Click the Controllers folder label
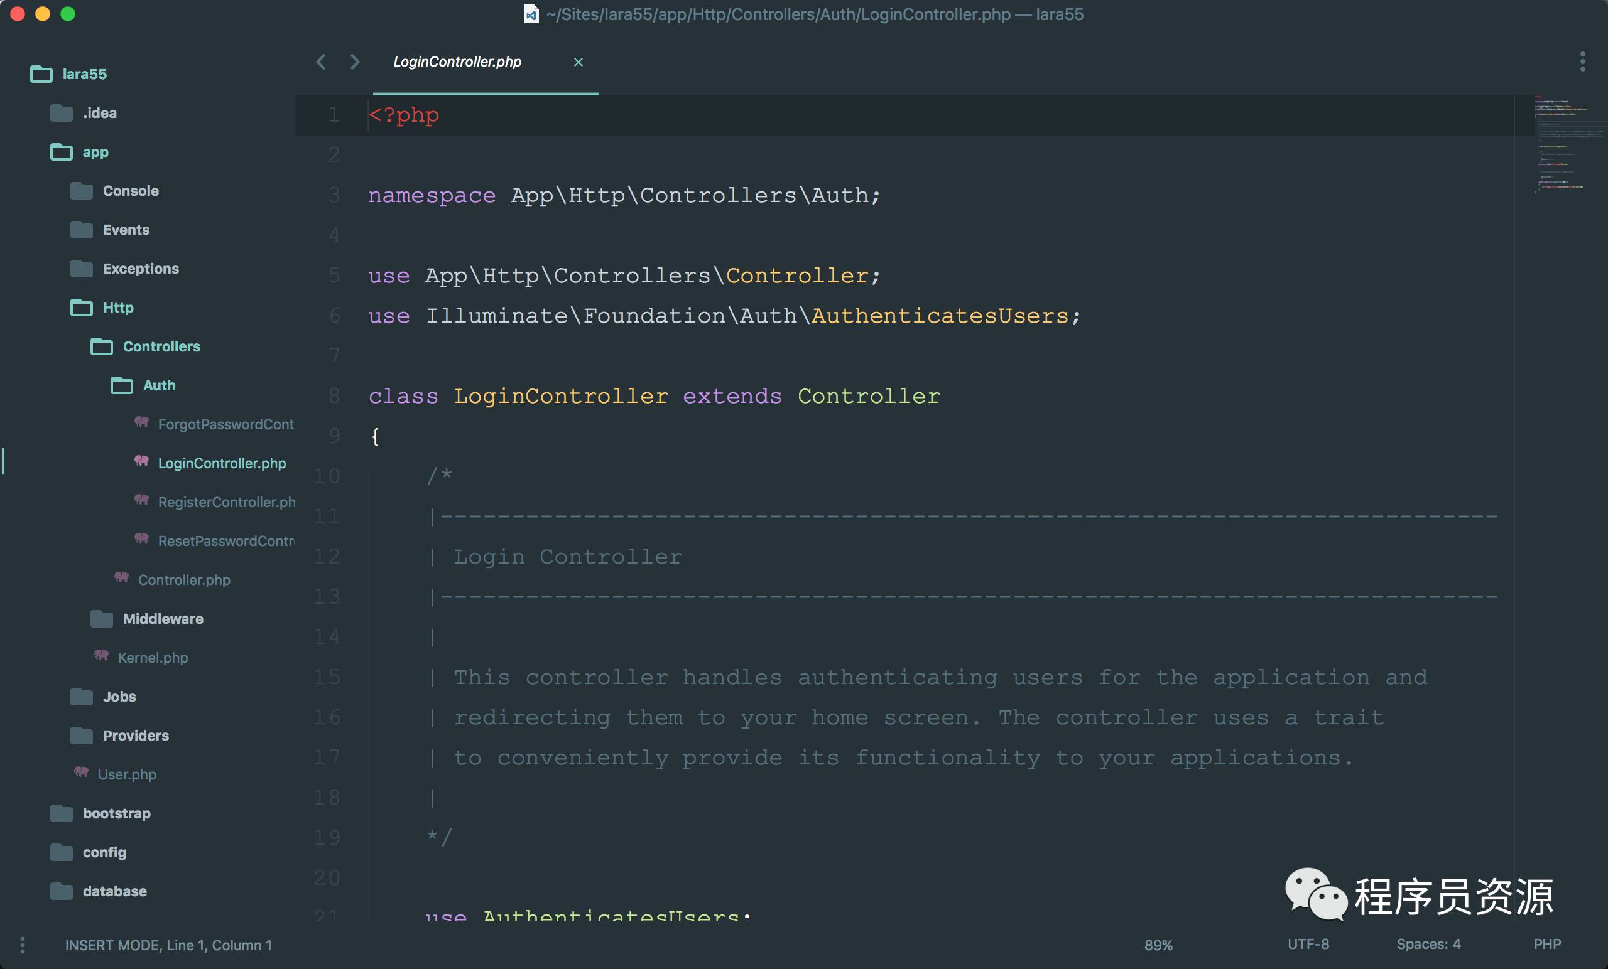The image size is (1608, 969). [162, 347]
